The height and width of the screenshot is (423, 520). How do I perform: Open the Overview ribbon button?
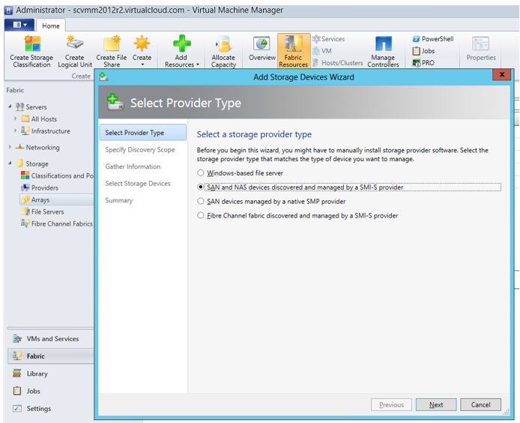pyautogui.click(x=262, y=49)
